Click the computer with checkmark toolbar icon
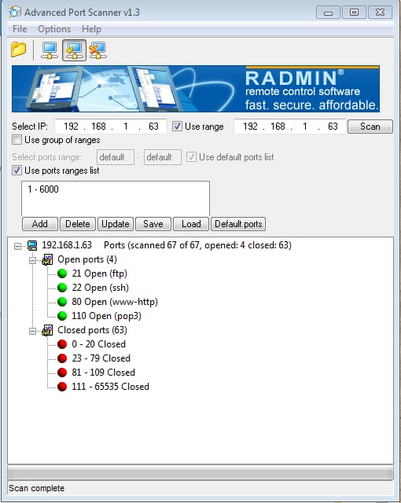Screen dimensions: 401x503 (74, 50)
